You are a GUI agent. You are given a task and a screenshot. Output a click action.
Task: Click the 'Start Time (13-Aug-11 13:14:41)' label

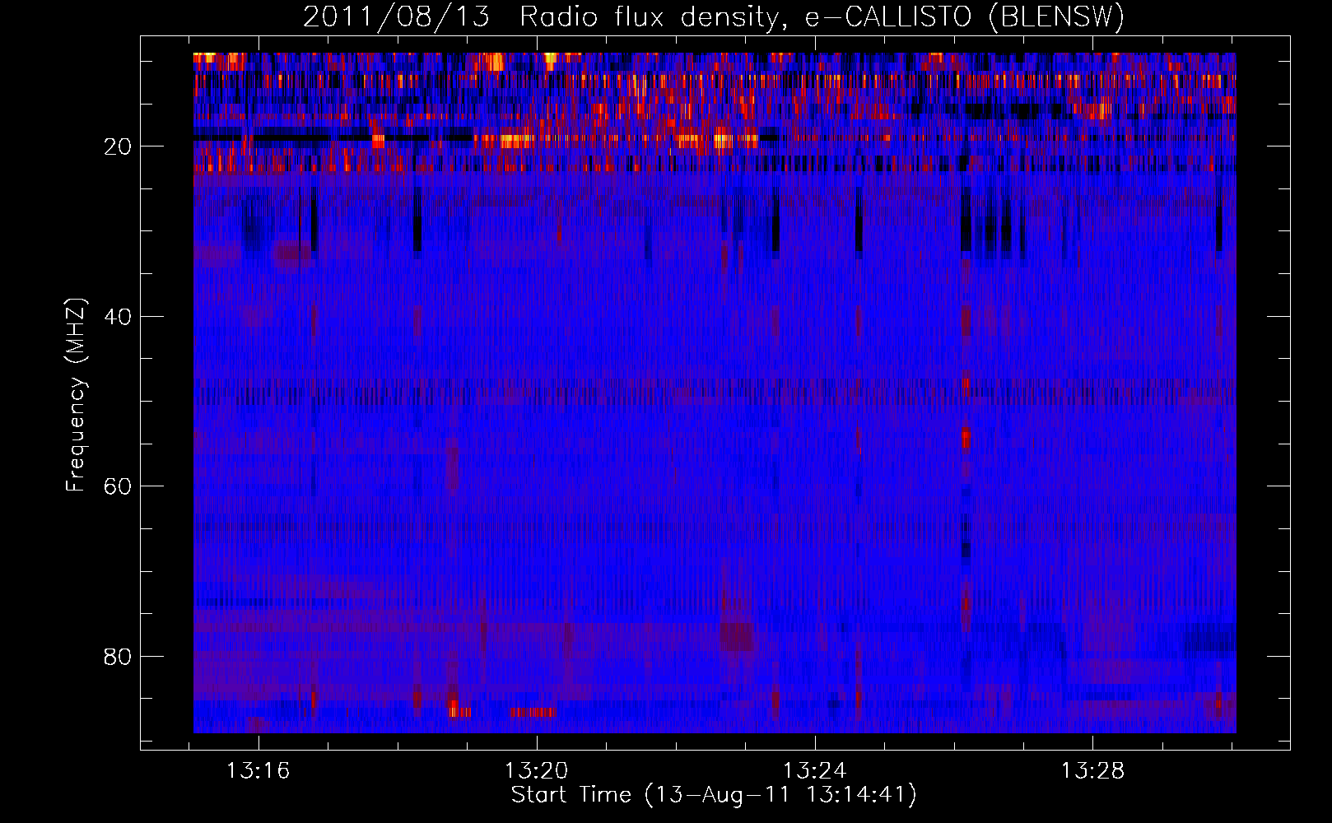click(714, 795)
